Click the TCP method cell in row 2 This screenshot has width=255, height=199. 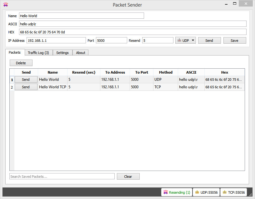(x=166, y=87)
